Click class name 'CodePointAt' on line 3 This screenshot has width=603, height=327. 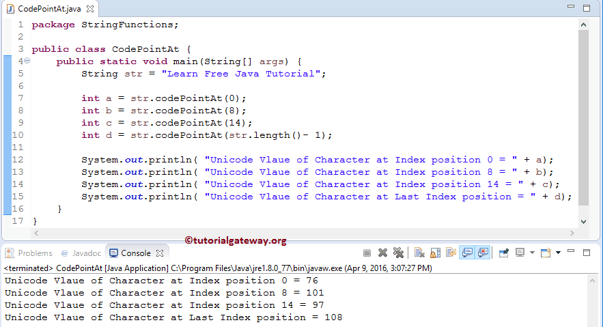point(145,49)
